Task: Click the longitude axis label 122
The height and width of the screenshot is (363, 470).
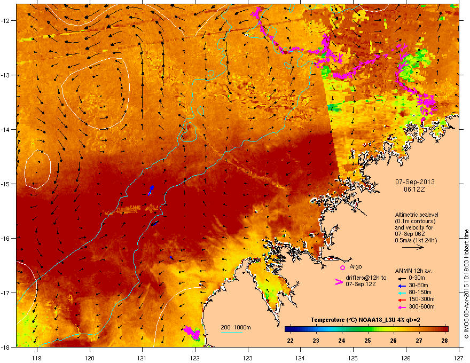Action: [195, 358]
